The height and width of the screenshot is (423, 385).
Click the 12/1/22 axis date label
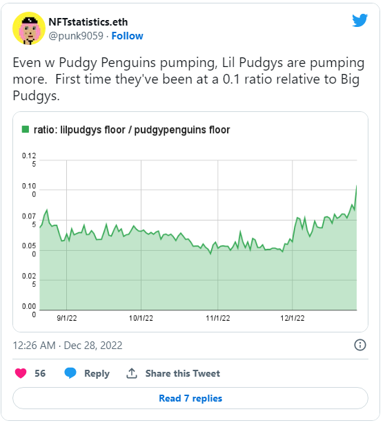[x=293, y=319]
